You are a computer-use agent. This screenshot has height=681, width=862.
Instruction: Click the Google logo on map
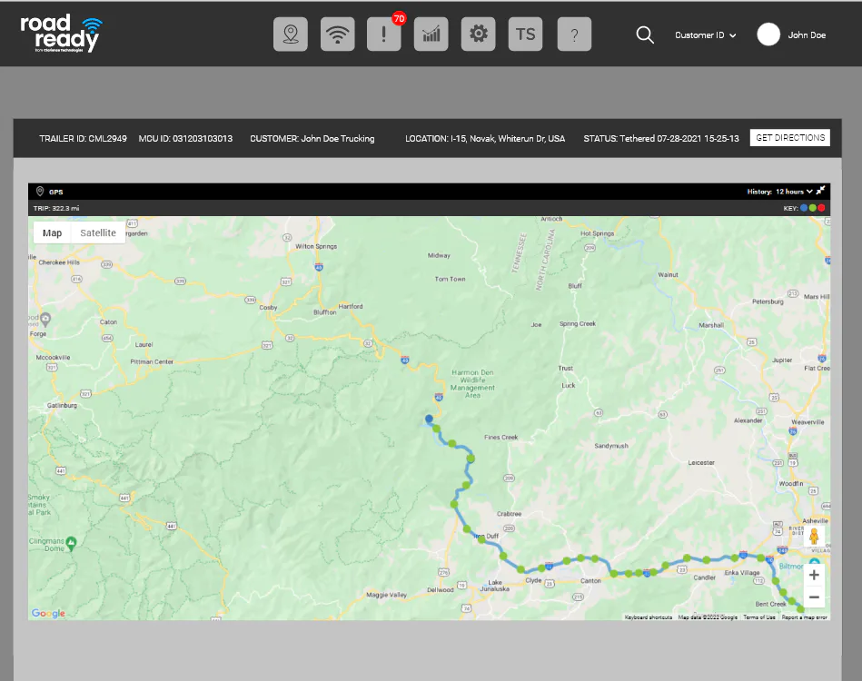(48, 613)
